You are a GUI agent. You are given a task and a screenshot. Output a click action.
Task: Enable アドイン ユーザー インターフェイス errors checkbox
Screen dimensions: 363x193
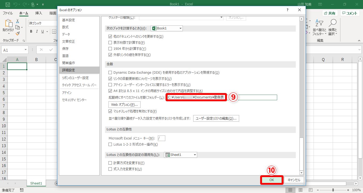[110, 85]
